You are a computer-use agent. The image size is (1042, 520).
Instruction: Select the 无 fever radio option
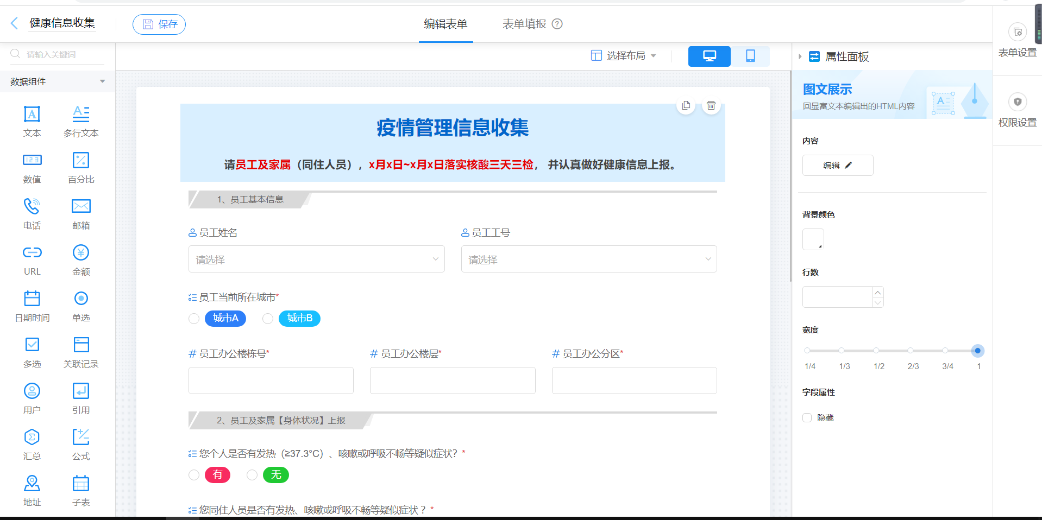(252, 475)
